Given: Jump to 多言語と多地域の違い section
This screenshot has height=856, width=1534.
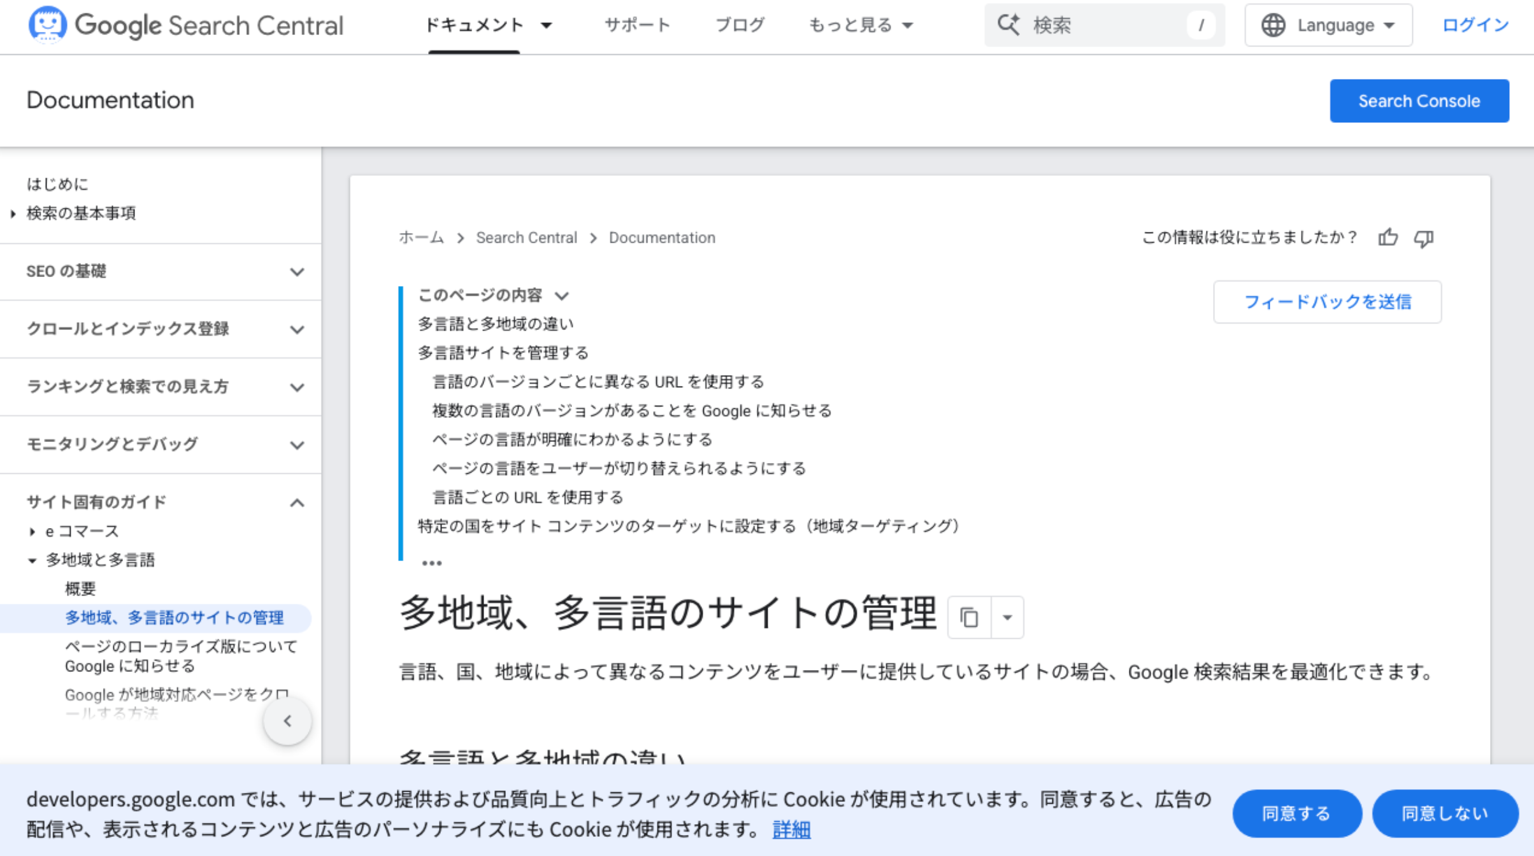Looking at the screenshot, I should [495, 324].
